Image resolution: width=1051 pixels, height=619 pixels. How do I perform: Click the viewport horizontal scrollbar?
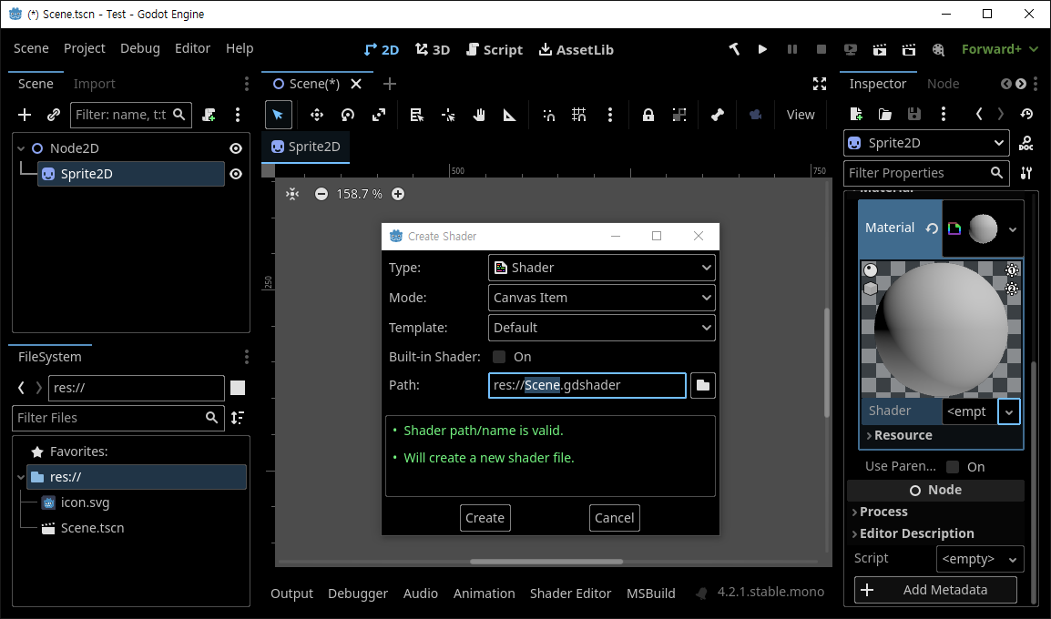click(x=546, y=562)
